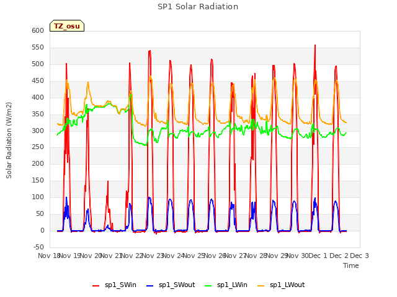The height and width of the screenshot is (297, 397).
Task: Click the Solar Radiation (W/m2) axis label
Action: coord(9,140)
